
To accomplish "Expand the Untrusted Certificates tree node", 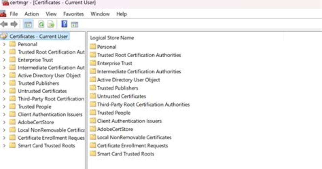I will tap(4, 91).
